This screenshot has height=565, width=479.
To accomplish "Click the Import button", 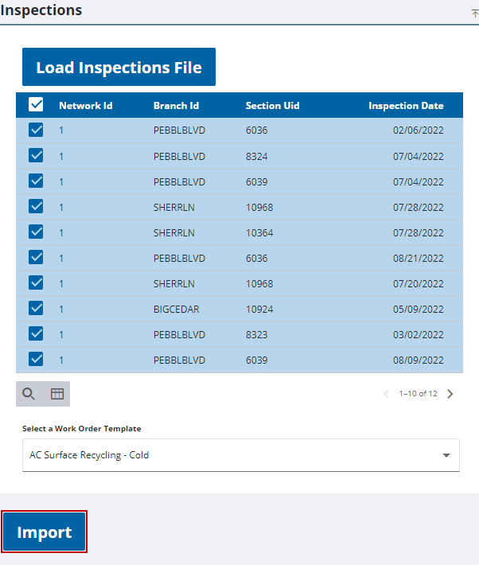I will [x=45, y=532].
